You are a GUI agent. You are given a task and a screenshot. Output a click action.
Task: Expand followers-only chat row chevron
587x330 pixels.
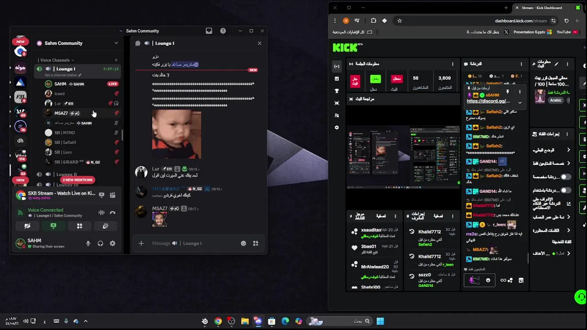click(569, 164)
